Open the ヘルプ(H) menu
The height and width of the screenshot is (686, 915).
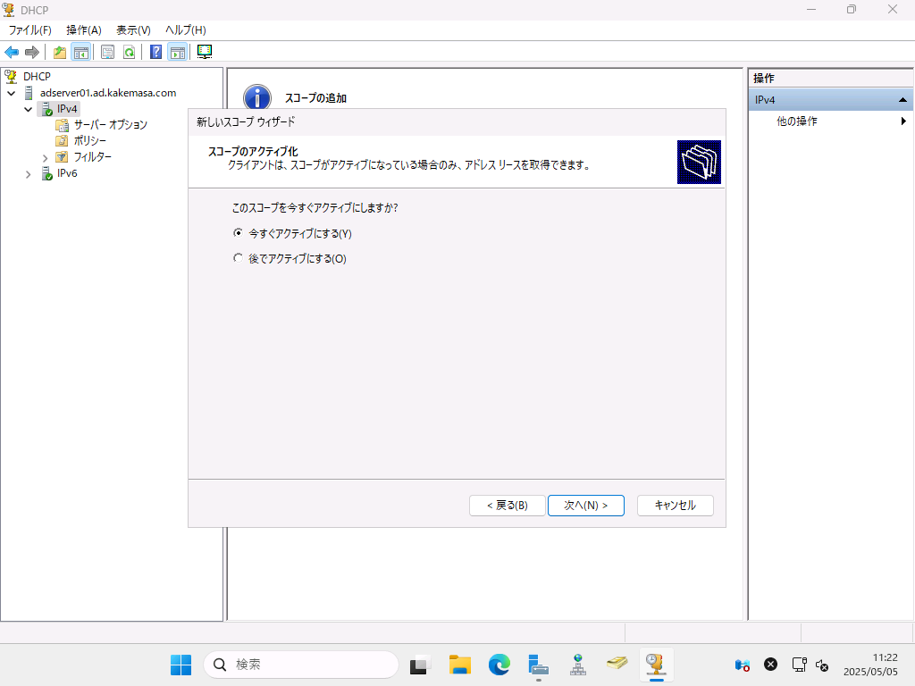pos(186,30)
